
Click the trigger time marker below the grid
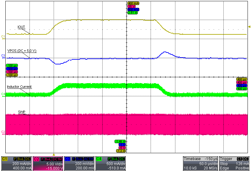54,154
